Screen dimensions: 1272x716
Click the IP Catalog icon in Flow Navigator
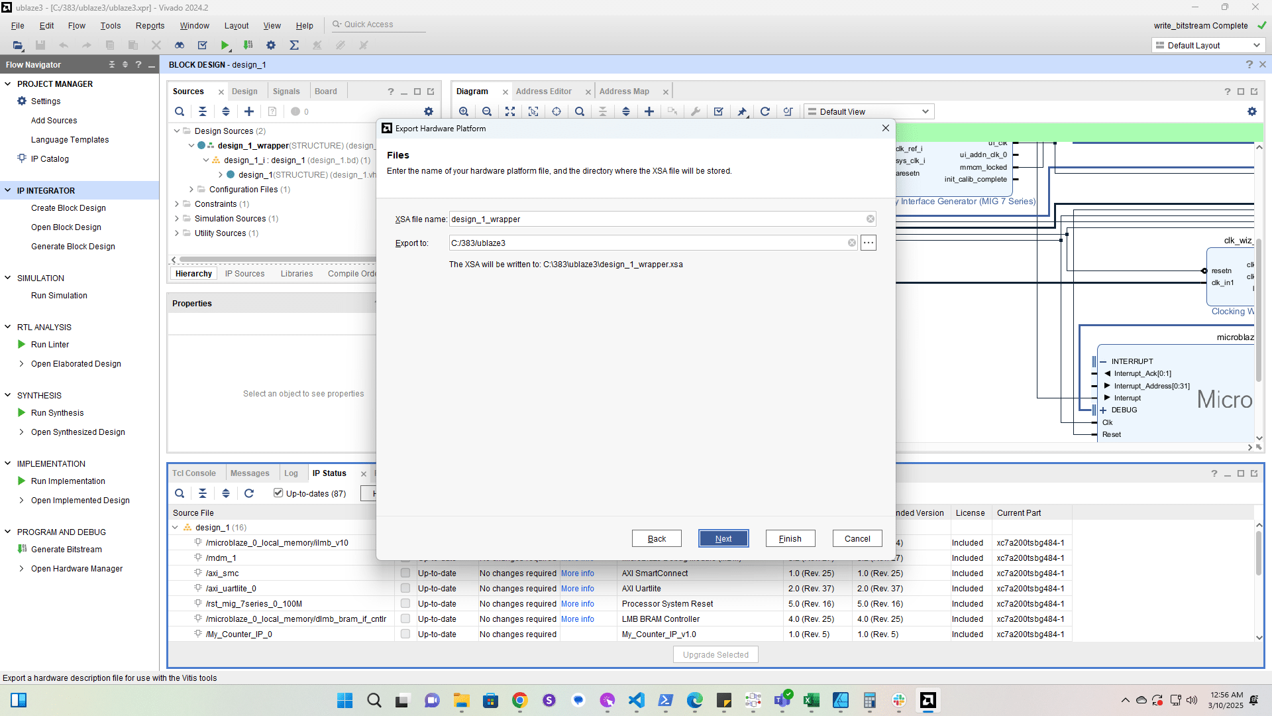click(22, 158)
